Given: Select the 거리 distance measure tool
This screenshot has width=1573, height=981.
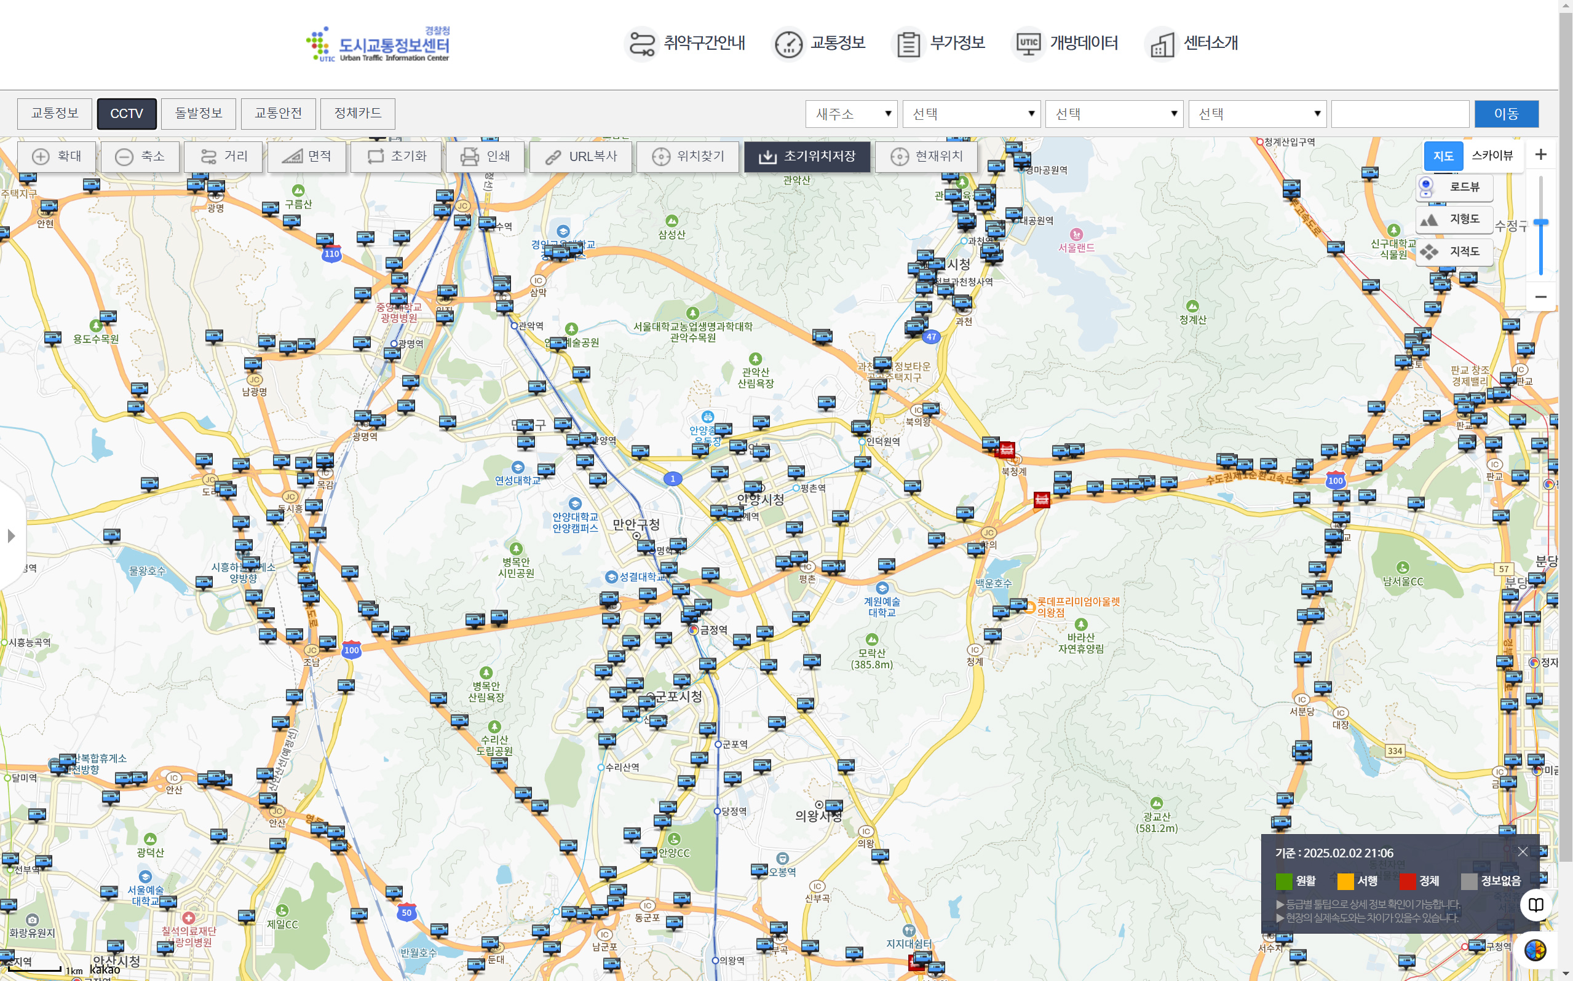Looking at the screenshot, I should (223, 156).
